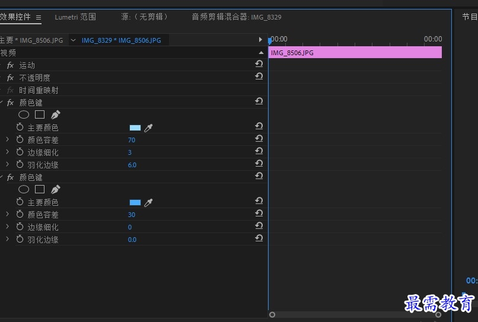
Task: Toggle stopwatch for 颜色容差 value 70
Action: point(20,140)
